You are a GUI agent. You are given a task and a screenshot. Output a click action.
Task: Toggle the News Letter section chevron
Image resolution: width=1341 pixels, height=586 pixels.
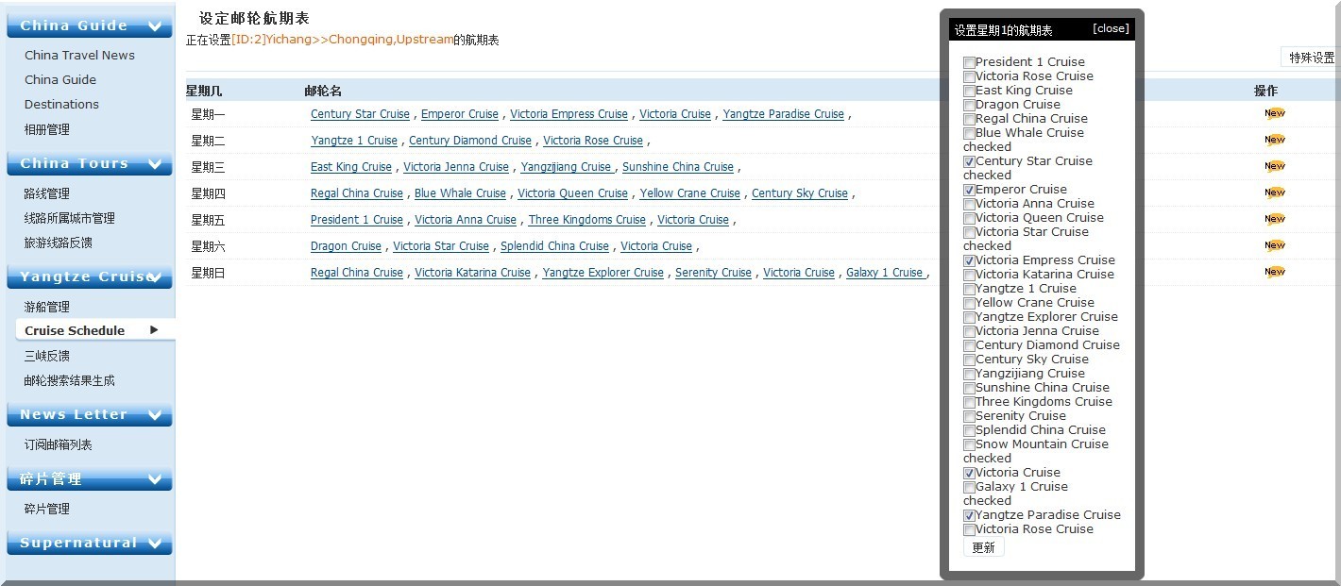coord(154,415)
